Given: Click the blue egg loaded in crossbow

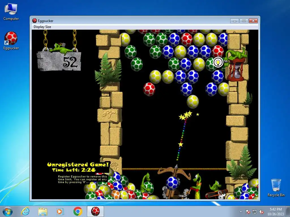Looking at the screenshot, I should [172, 183].
